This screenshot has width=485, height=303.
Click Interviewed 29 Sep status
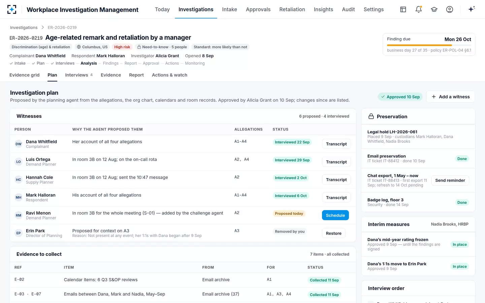292,160
